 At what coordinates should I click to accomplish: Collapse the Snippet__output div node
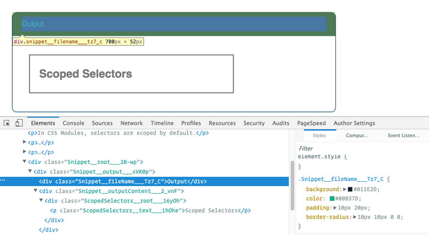(30, 171)
